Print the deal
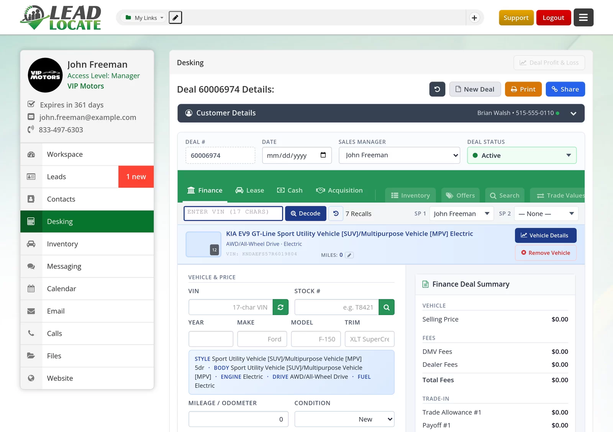Image resolution: width=613 pixels, height=432 pixels. 523,89
